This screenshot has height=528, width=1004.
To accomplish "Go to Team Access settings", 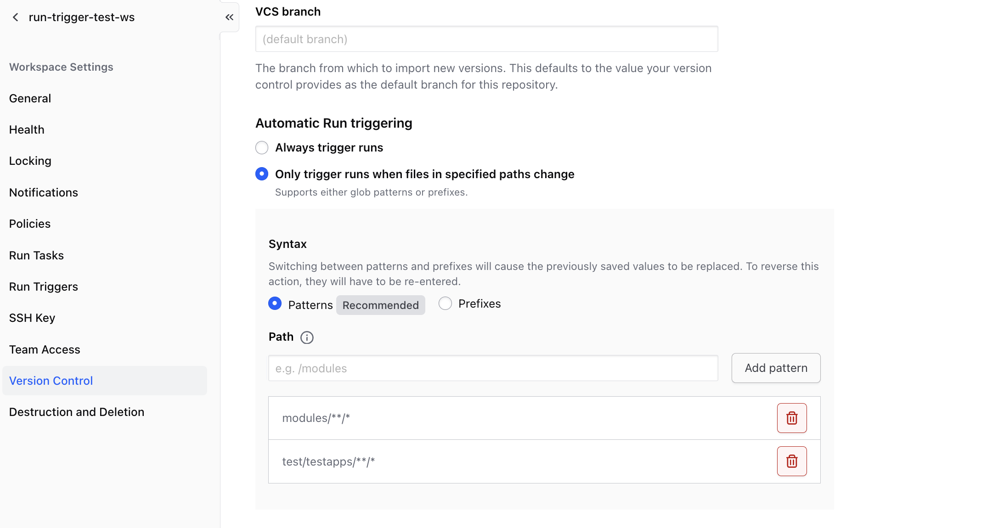I will [45, 349].
